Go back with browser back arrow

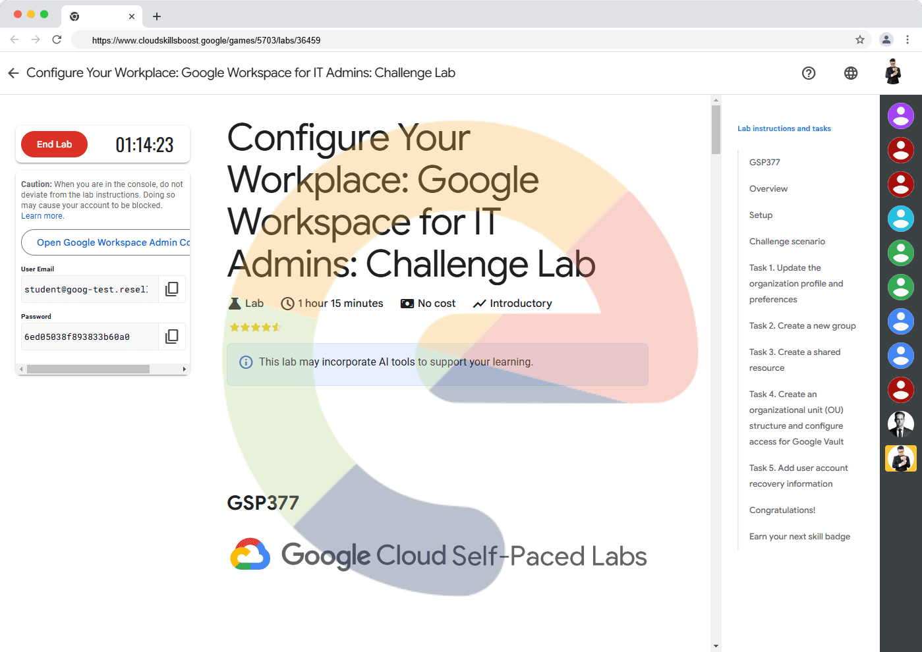tap(14, 40)
